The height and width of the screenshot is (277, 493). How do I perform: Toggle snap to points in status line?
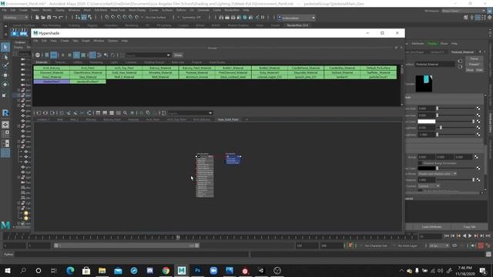pos(119,17)
